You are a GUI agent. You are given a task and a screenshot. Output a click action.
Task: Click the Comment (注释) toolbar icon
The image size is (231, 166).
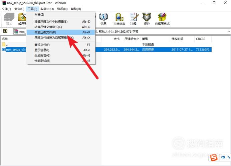[x=134, y=19]
